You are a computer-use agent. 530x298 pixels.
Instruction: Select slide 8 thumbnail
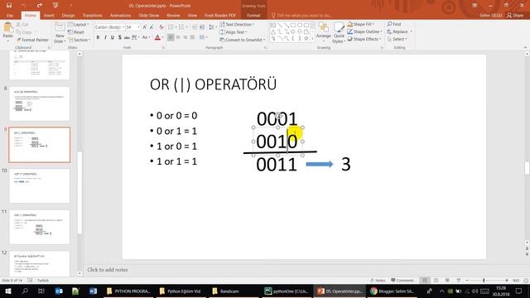pos(40,103)
